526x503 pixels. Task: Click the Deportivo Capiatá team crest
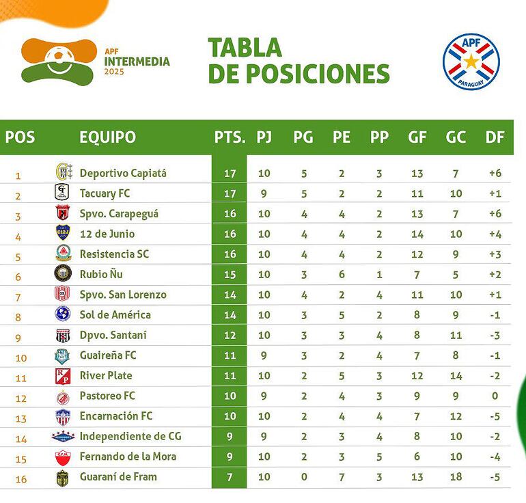click(63, 173)
